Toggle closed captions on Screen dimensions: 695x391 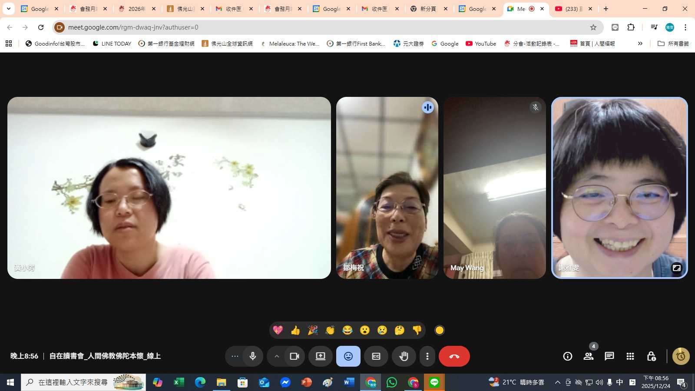[376, 356]
